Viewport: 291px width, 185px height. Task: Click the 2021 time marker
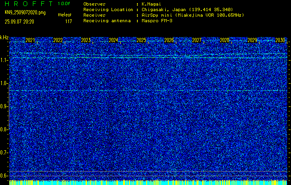coord(30,40)
